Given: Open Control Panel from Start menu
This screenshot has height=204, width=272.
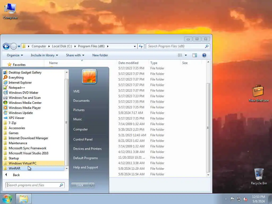Looking at the screenshot, I should coord(83,139).
